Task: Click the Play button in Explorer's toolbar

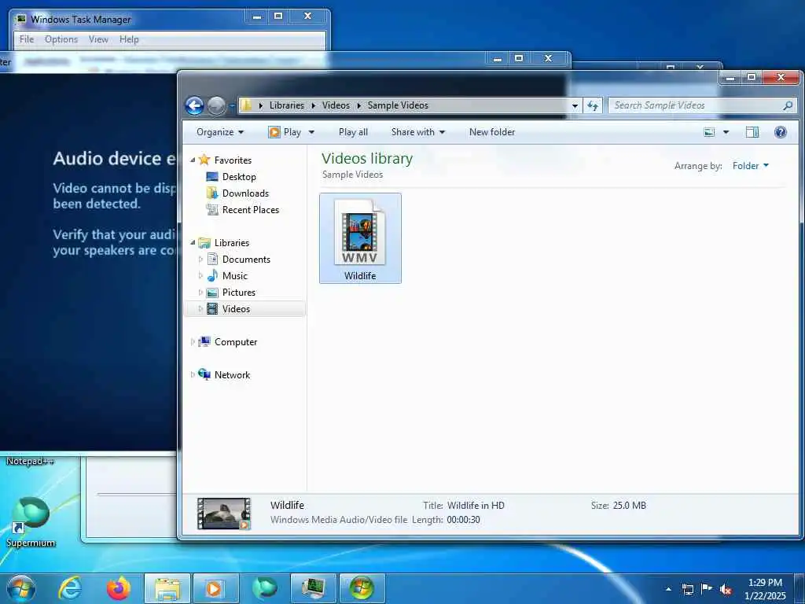Action: coord(285,132)
